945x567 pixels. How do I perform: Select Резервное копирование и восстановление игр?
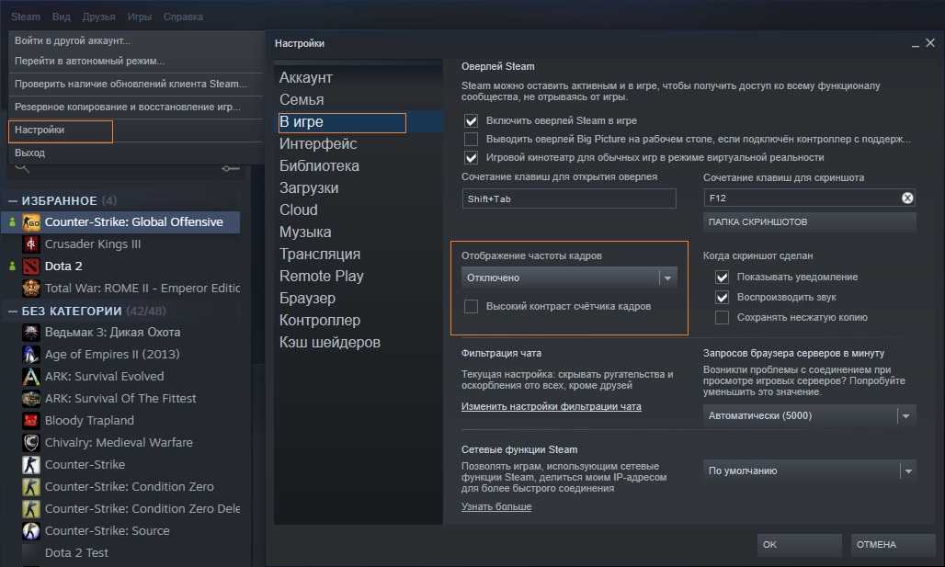point(127,107)
